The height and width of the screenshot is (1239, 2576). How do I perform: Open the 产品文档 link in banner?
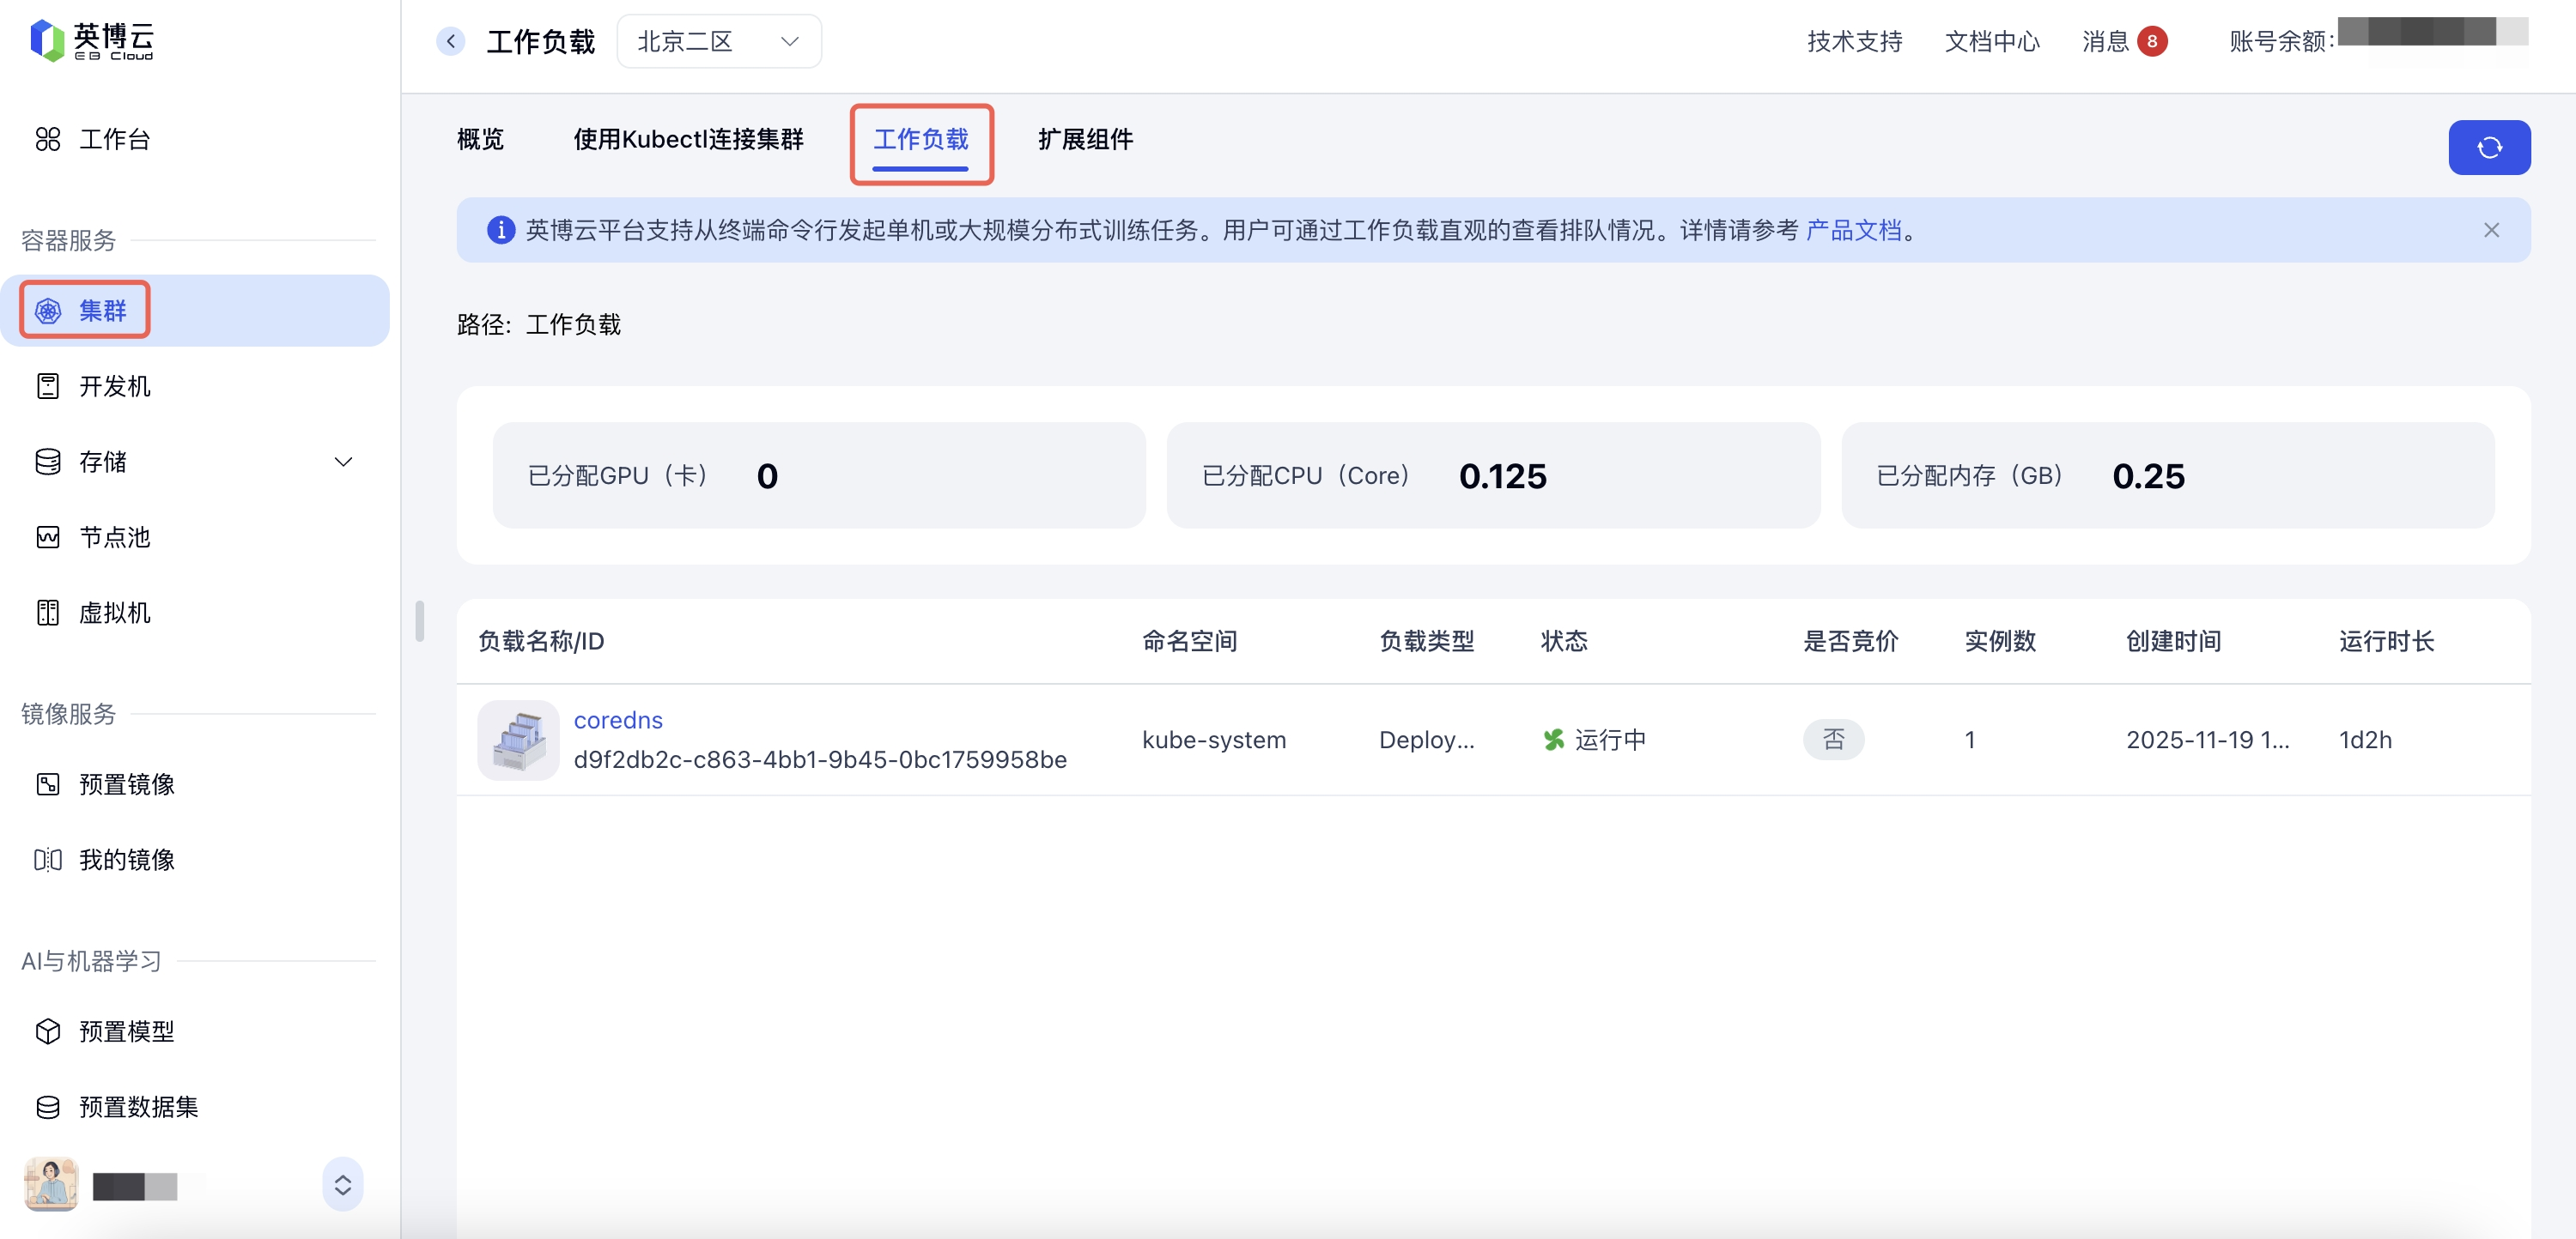click(1853, 231)
